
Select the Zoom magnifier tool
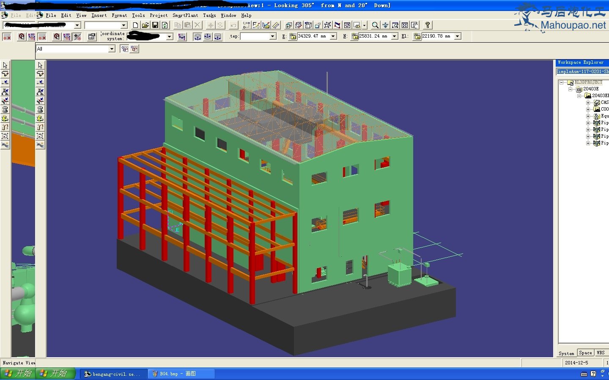375,25
